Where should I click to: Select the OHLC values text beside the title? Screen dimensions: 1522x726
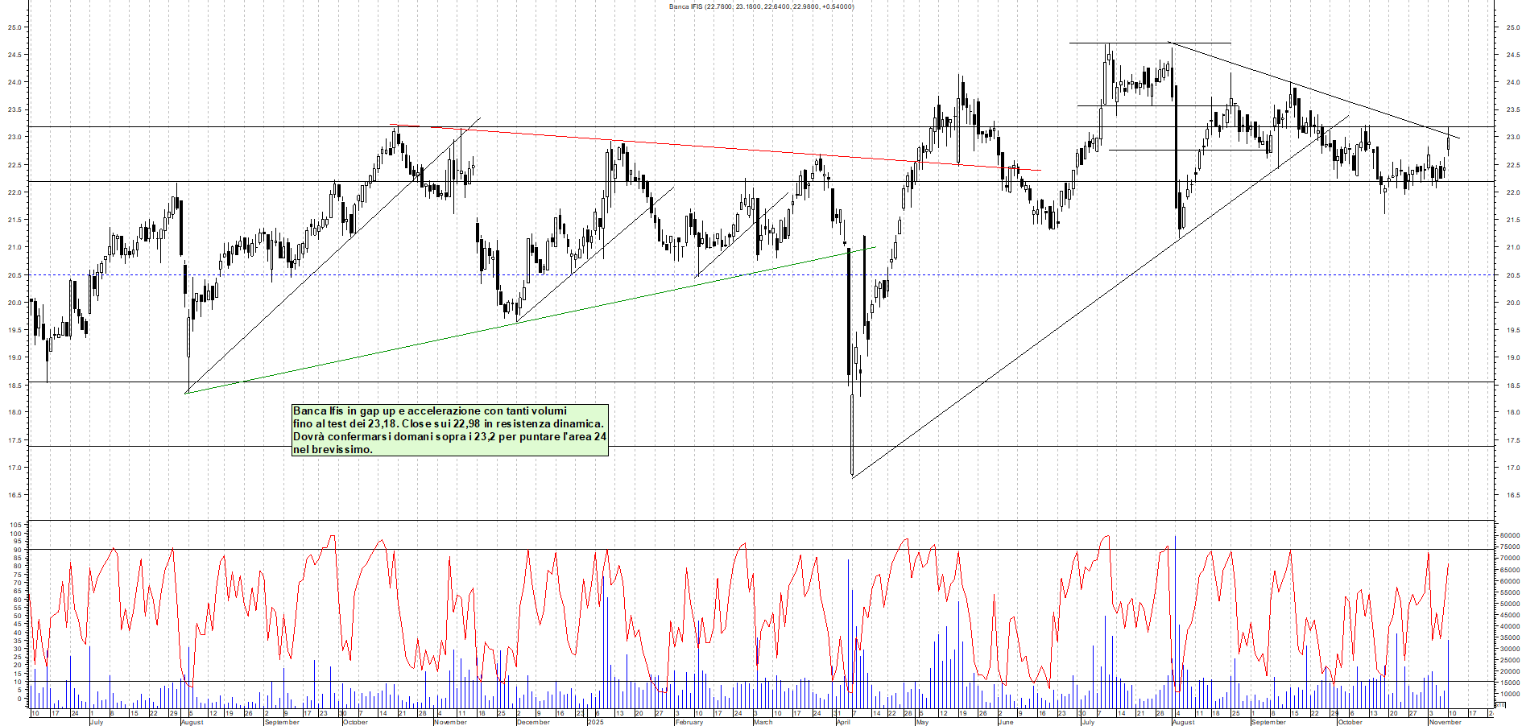pos(781,6)
